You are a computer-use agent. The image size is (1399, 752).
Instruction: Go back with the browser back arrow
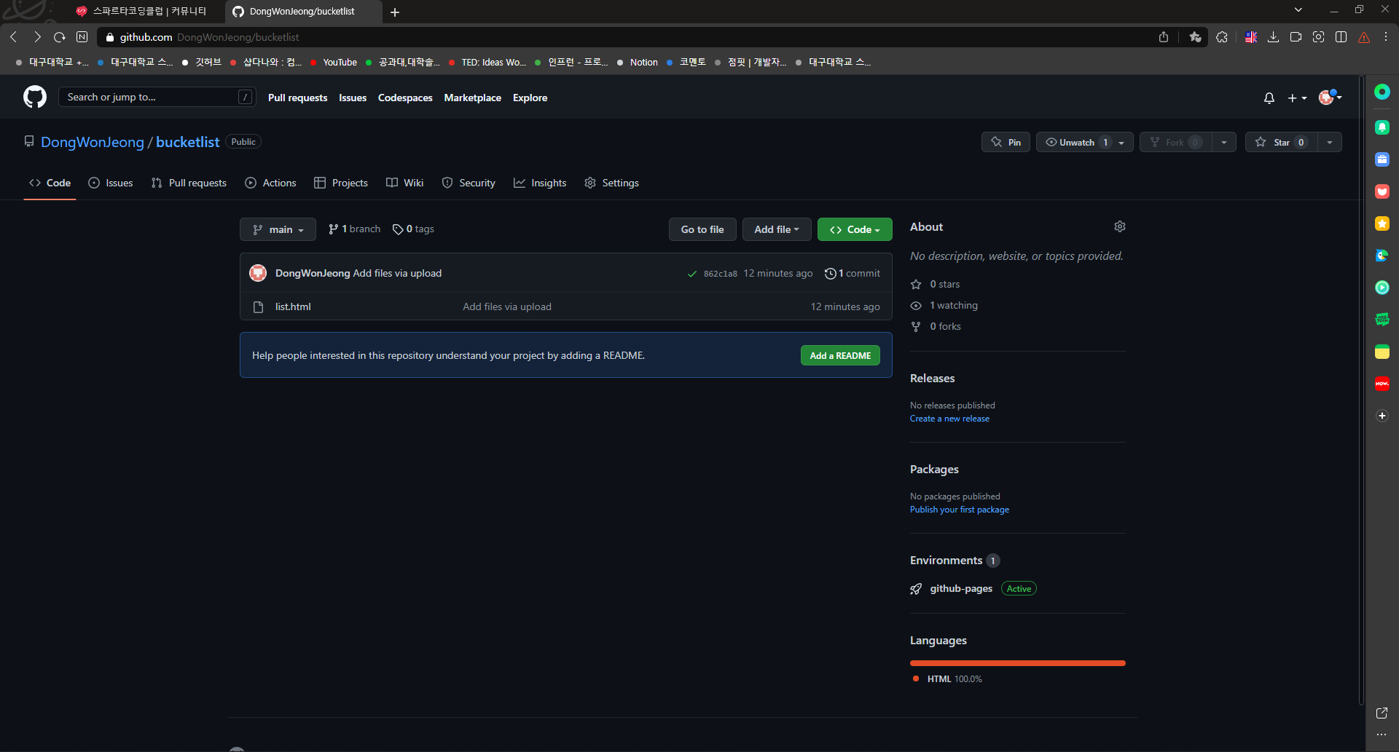[x=14, y=37]
